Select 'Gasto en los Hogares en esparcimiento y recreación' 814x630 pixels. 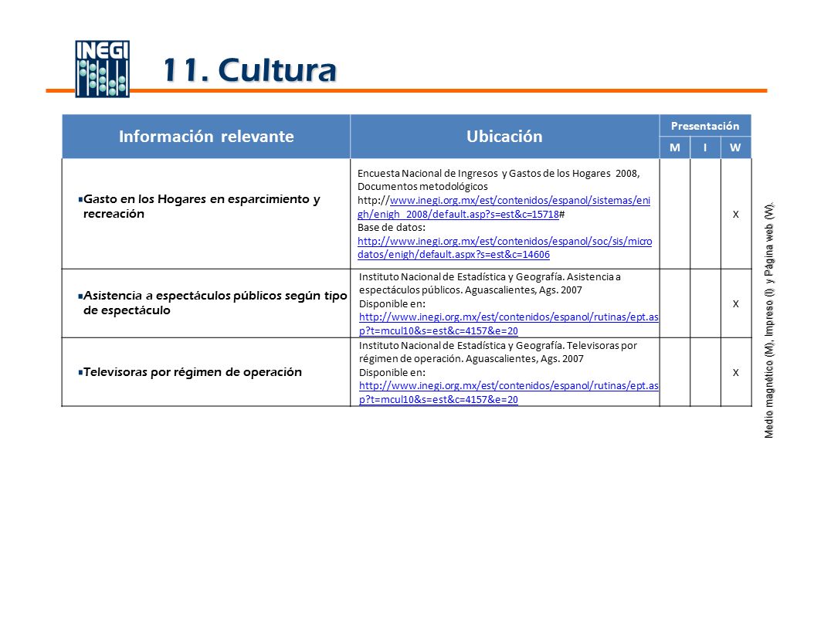point(202,206)
